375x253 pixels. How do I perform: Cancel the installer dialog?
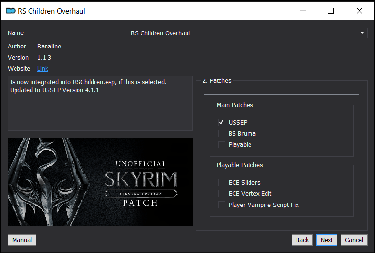tap(354, 240)
